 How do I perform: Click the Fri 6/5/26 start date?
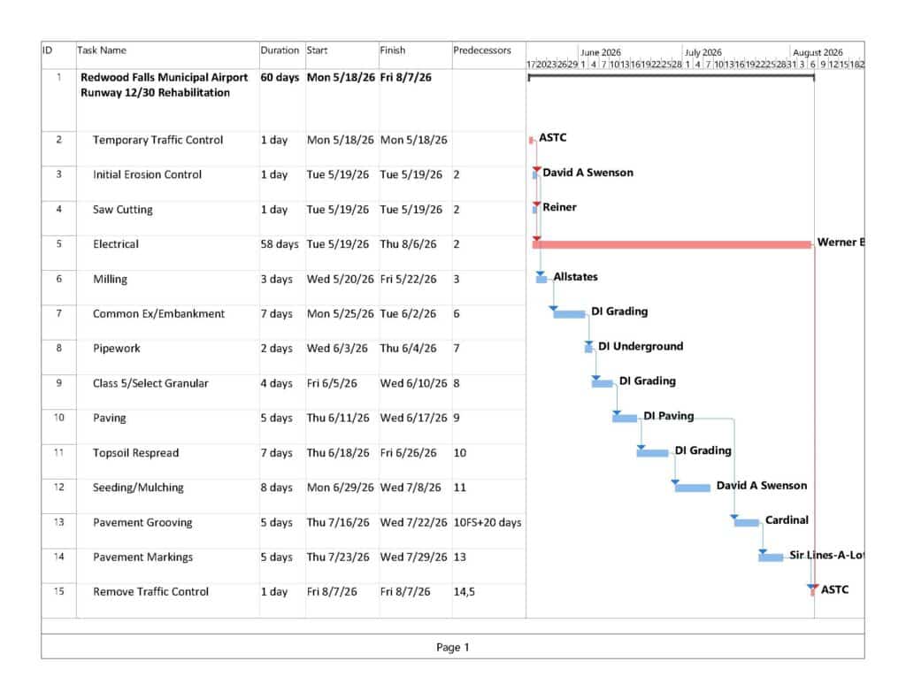tap(332, 383)
